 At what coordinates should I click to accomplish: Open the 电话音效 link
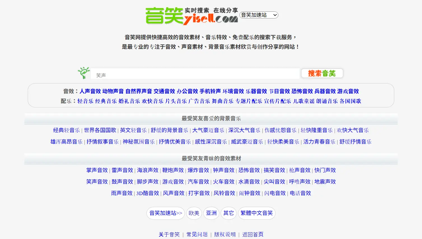click(x=300, y=193)
